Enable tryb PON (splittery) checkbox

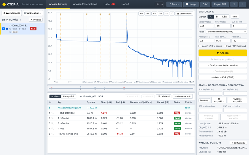click(225, 46)
